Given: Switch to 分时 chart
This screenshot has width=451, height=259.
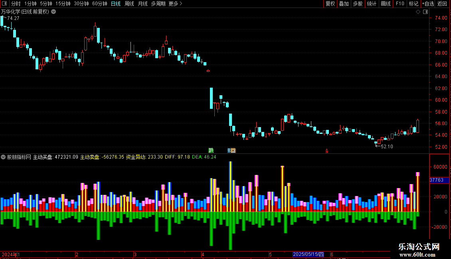Looking at the screenshot, I should point(16,4).
